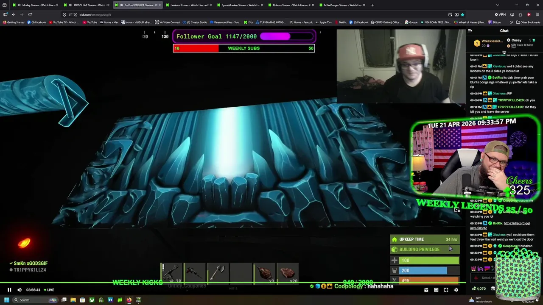
Task: Open Eklipse bookmark
Action: coord(495,22)
